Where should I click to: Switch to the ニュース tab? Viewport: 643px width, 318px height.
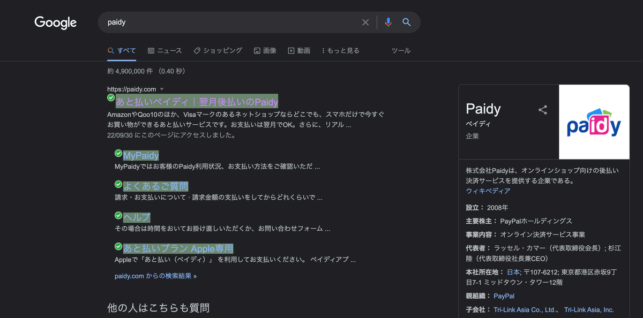click(165, 50)
